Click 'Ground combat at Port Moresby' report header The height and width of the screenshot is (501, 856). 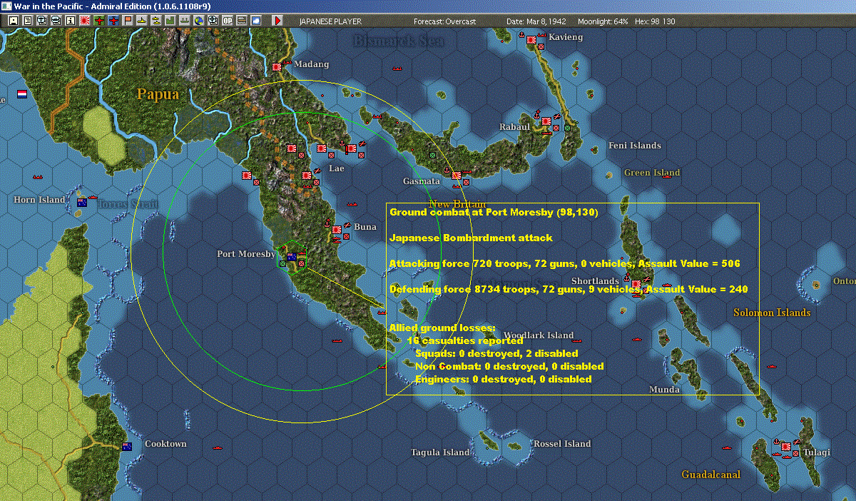point(494,212)
